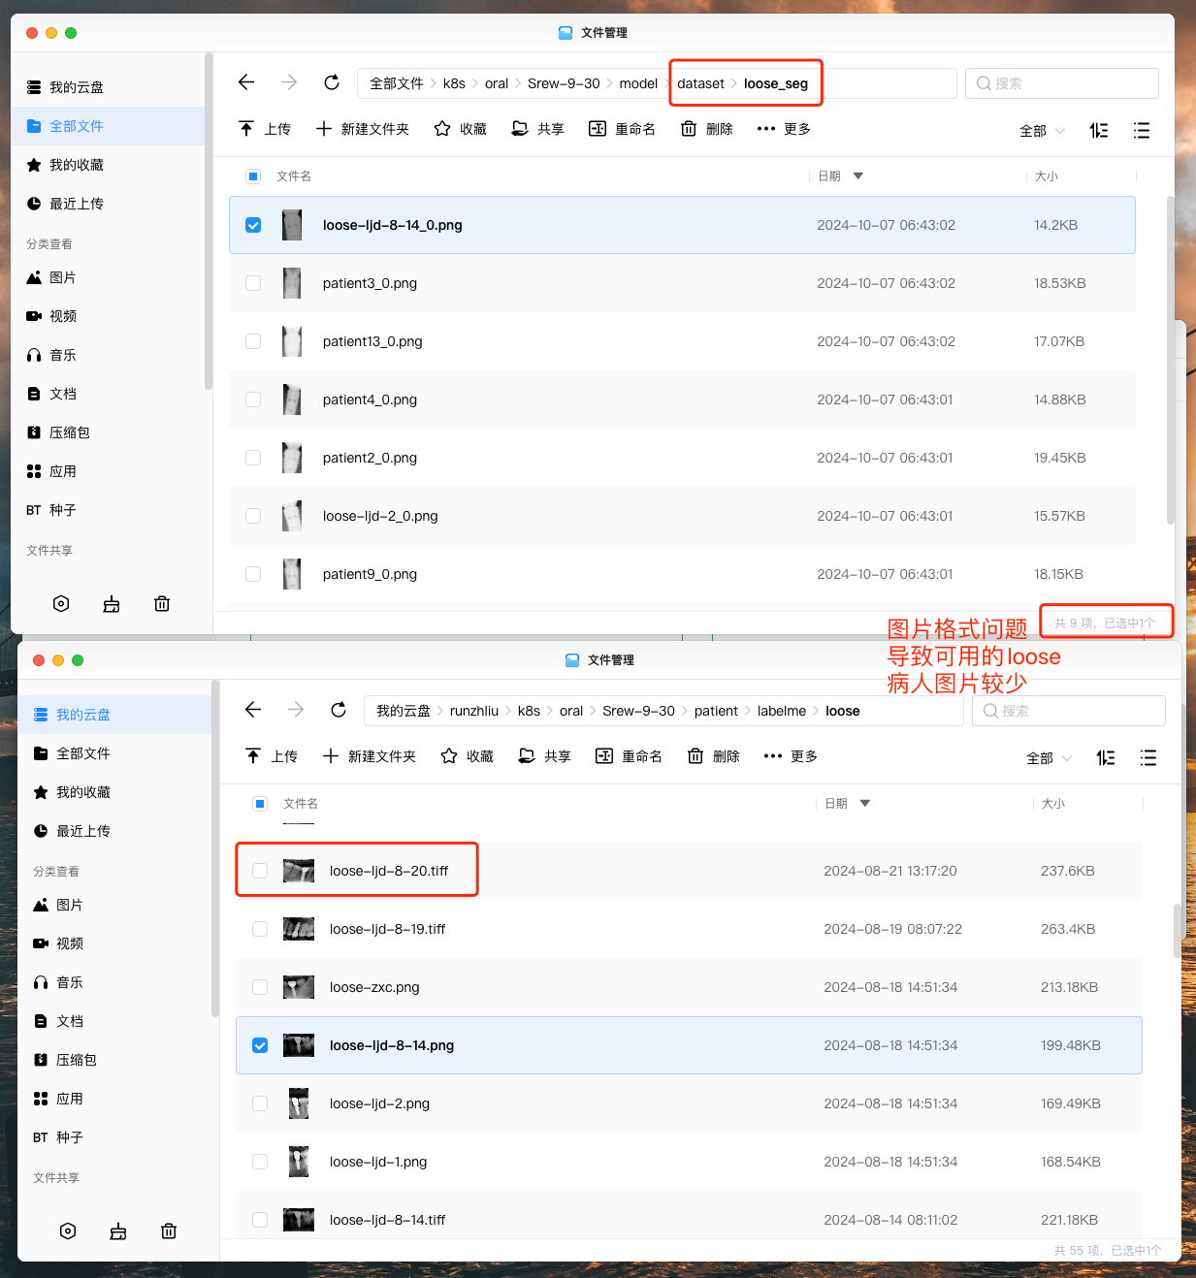Open settings hexagon icon in top sidebar

pyautogui.click(x=61, y=603)
